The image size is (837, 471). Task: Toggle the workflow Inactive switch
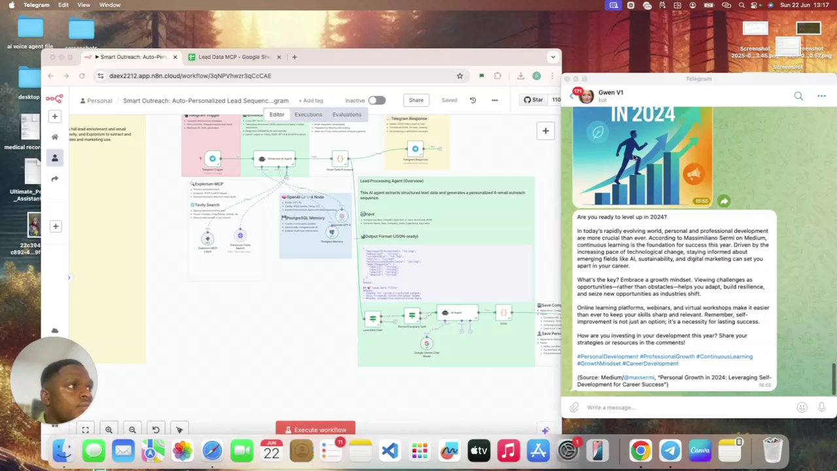tap(377, 100)
